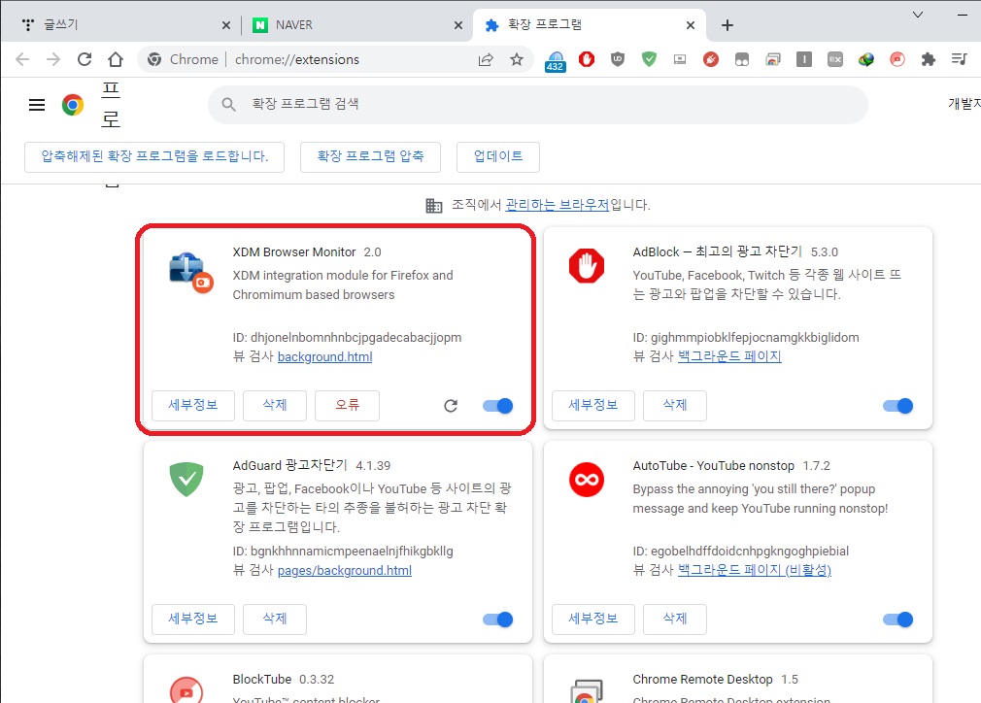Click the 압축해제된 확장 프로그램을 로드합니다 button
Screen dimensions: 981x703
pyautogui.click(x=154, y=156)
